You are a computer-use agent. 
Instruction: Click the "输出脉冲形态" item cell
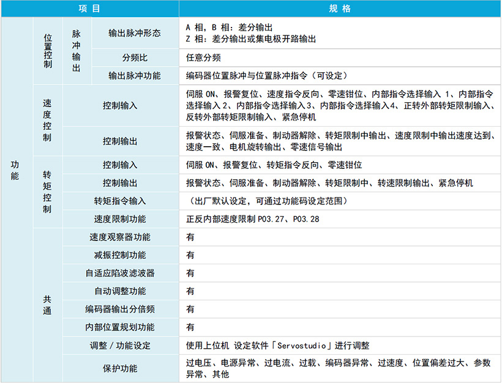point(135,33)
